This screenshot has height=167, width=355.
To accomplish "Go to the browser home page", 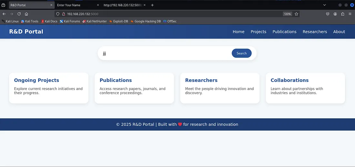I will pos(26,14).
